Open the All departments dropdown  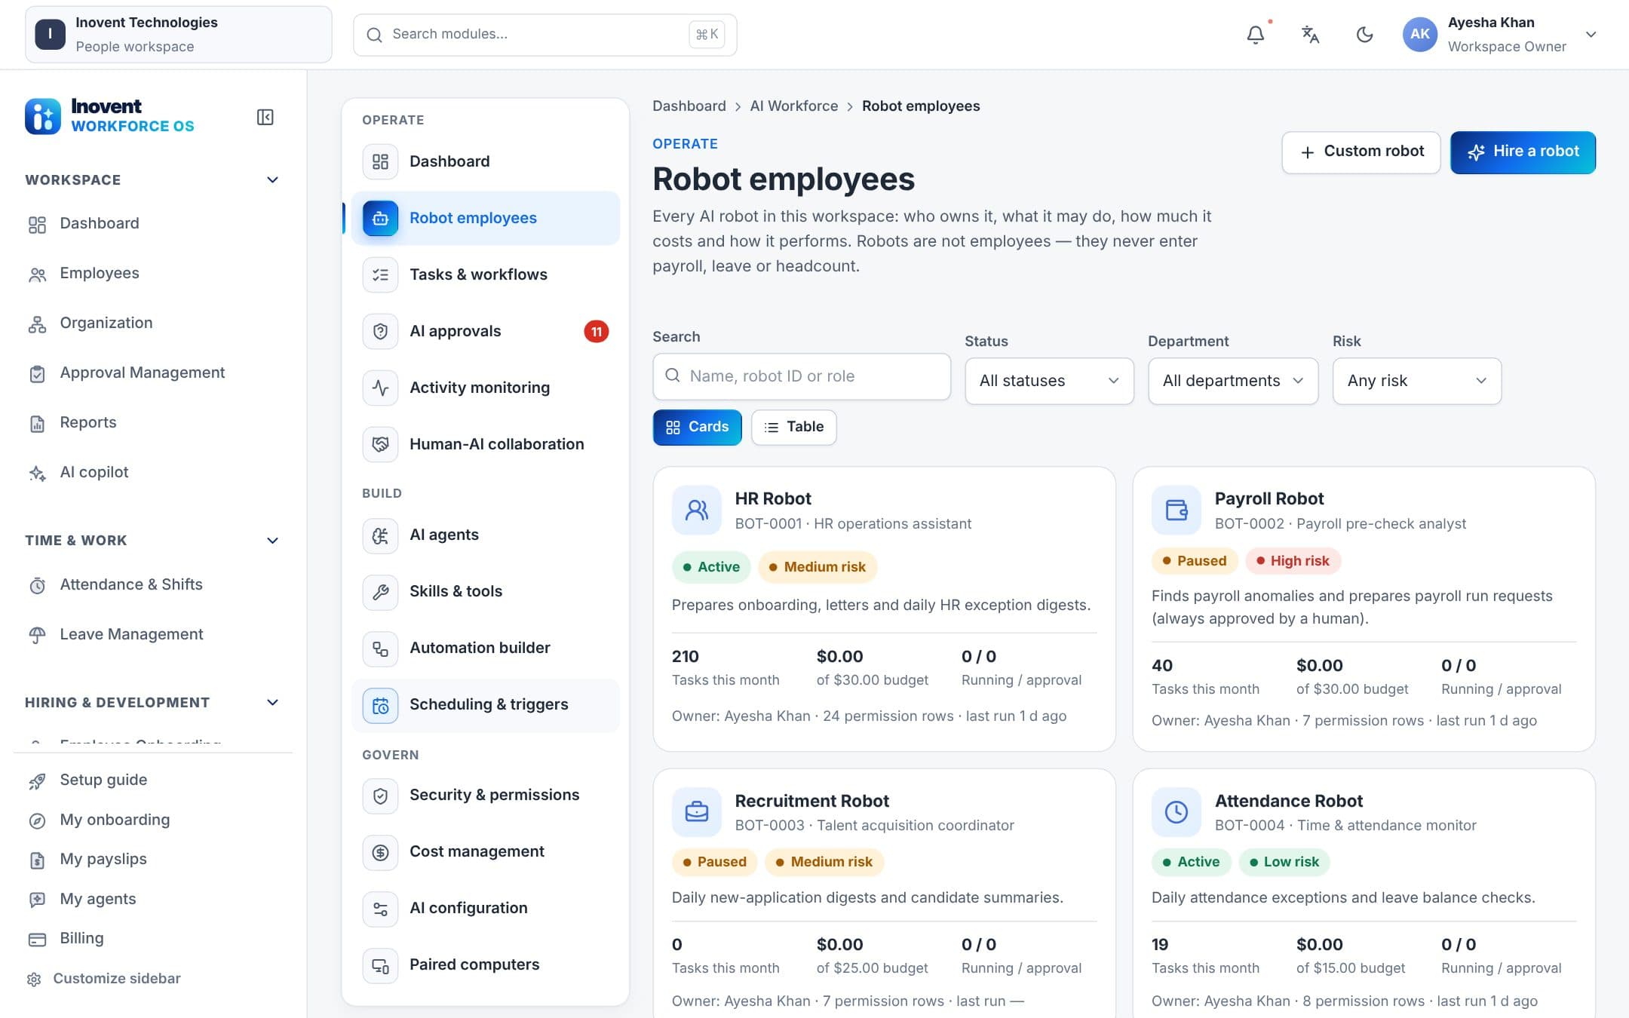[1233, 381]
